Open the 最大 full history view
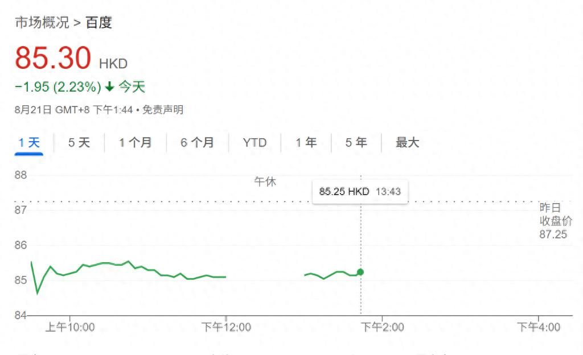Screen dimensions: 583x355 tap(407, 143)
